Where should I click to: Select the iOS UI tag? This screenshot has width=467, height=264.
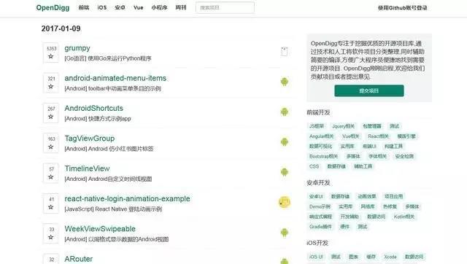[316, 257]
